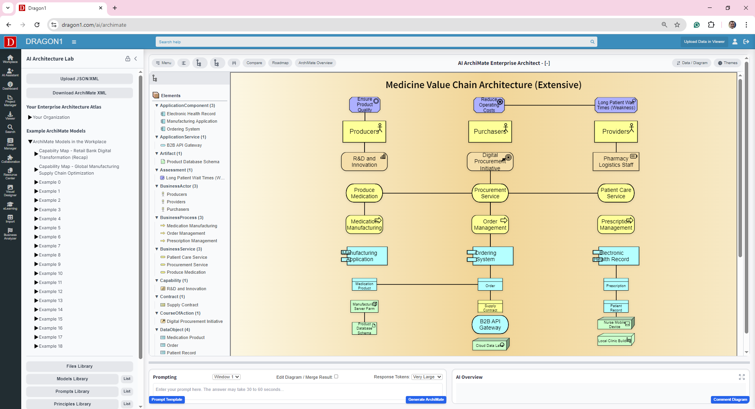The image size is (755, 409).
Task: Open the Window 1 dropdown
Action: pyautogui.click(x=226, y=377)
